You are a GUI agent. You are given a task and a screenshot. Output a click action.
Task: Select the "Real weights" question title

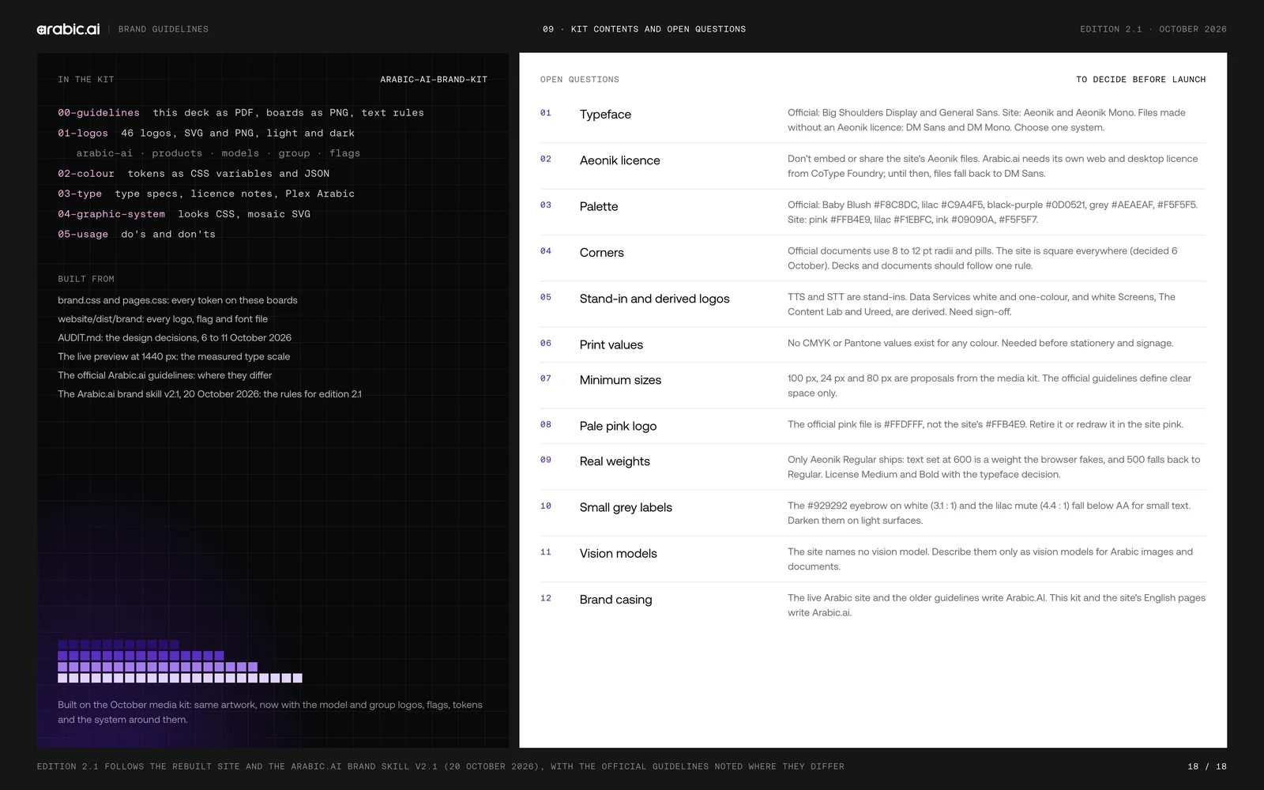click(615, 461)
